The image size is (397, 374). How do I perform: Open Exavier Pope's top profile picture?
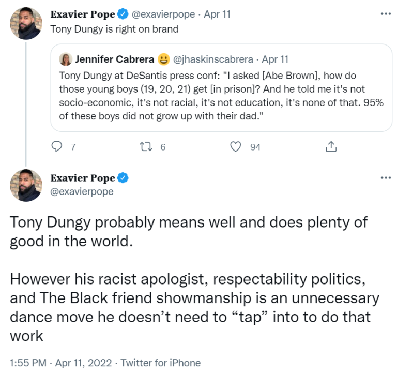point(26,23)
